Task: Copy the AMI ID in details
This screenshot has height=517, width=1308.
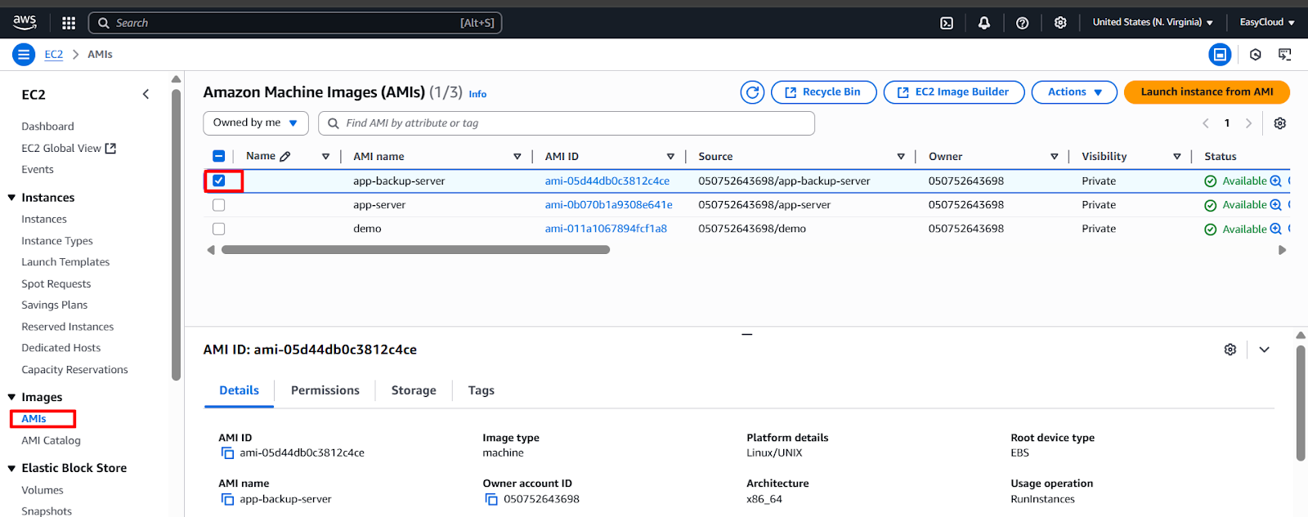Action: click(227, 453)
